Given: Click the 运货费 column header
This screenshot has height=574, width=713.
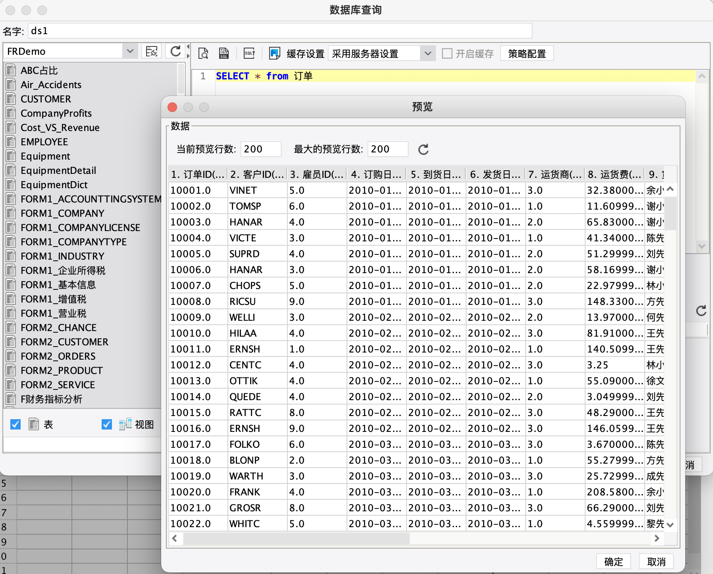Looking at the screenshot, I should [x=615, y=174].
